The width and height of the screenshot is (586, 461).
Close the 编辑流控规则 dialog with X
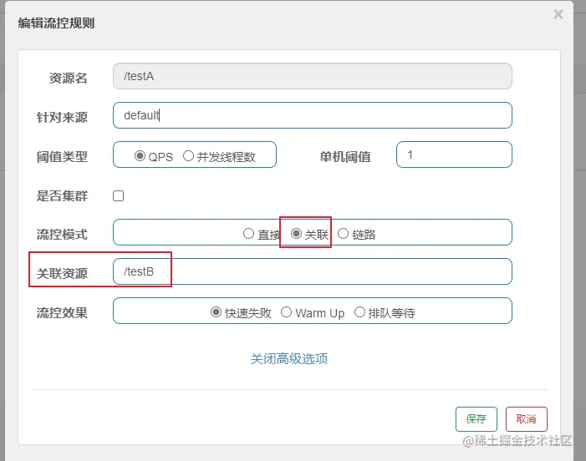tap(558, 14)
